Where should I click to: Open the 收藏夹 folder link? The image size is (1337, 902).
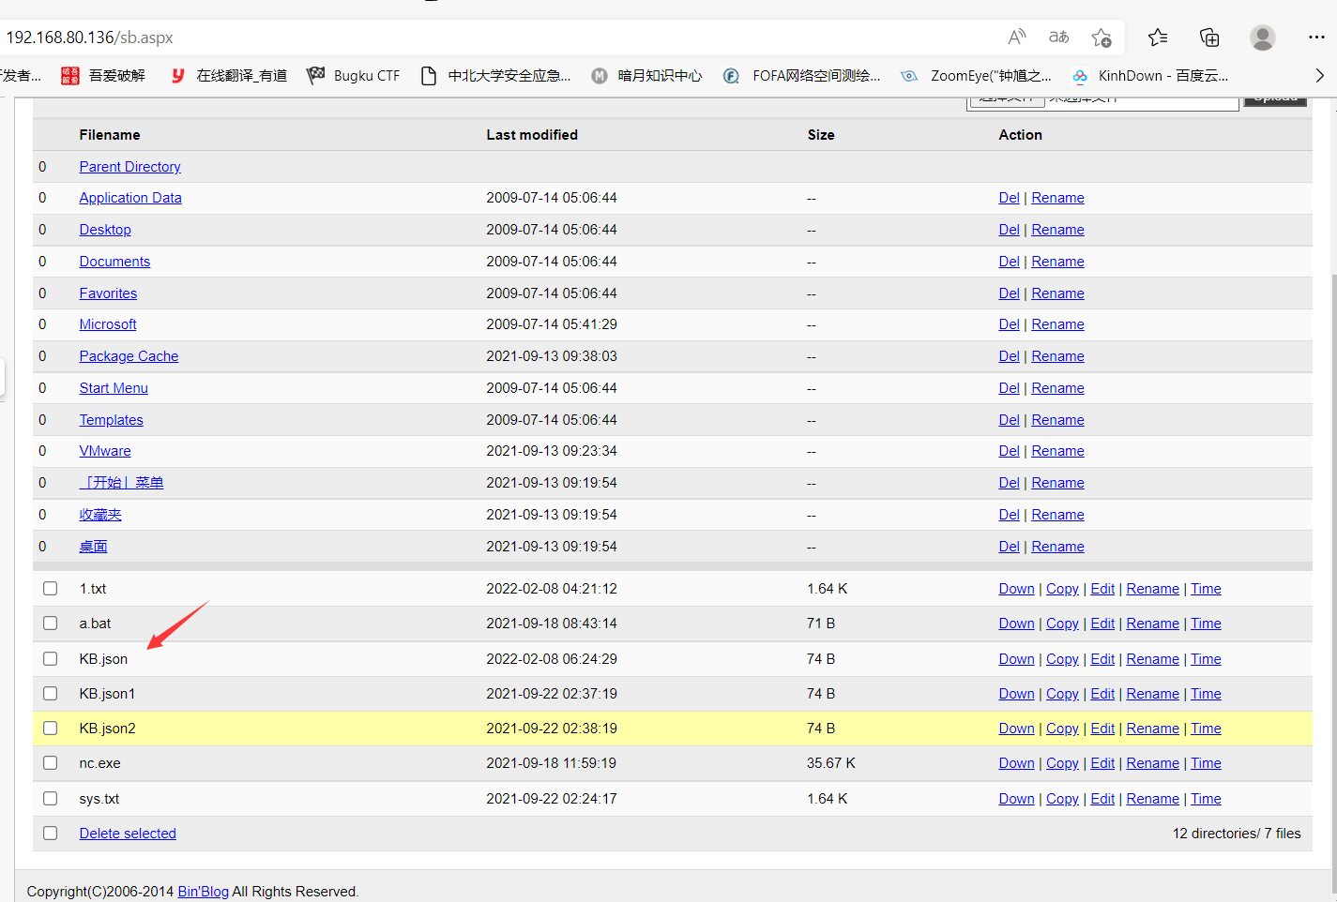[x=100, y=515]
